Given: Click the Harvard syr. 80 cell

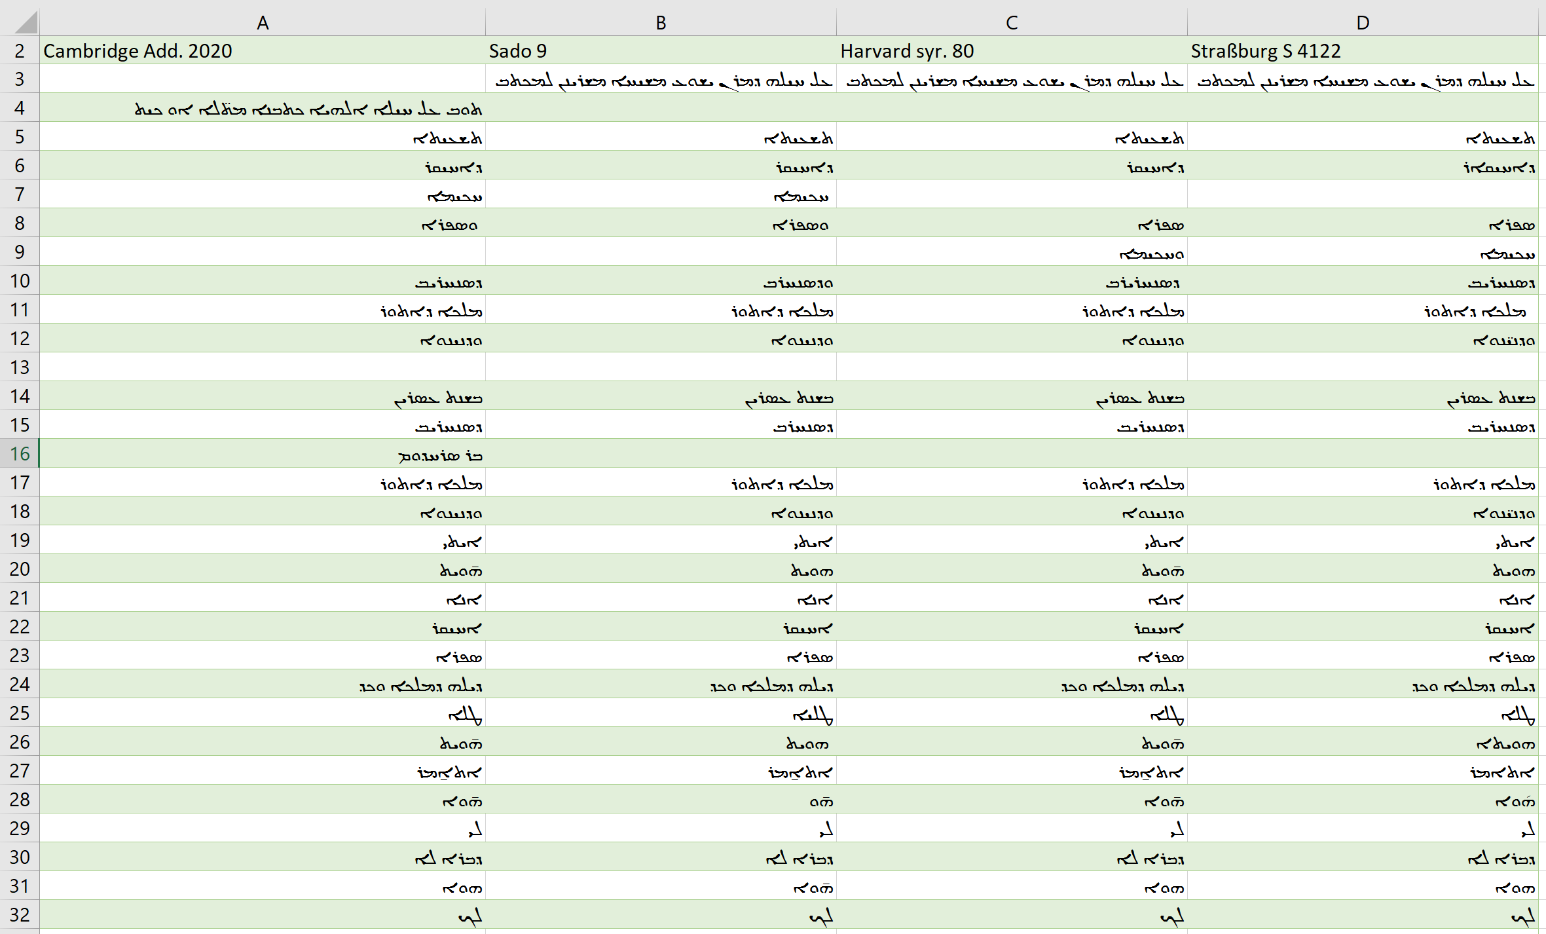Looking at the screenshot, I should pos(907,51).
